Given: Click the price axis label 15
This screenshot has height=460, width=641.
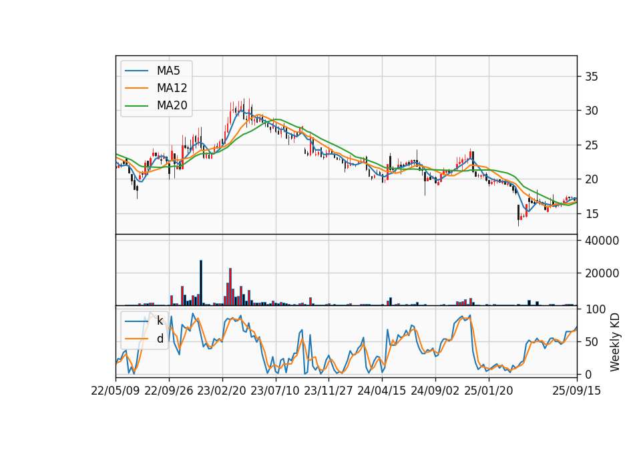Looking at the screenshot, I should (592, 214).
